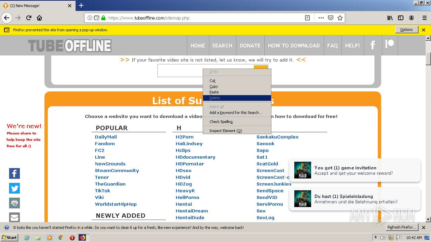The image size is (431, 242).
Task: Show sidebars icon
Action: pos(401,18)
